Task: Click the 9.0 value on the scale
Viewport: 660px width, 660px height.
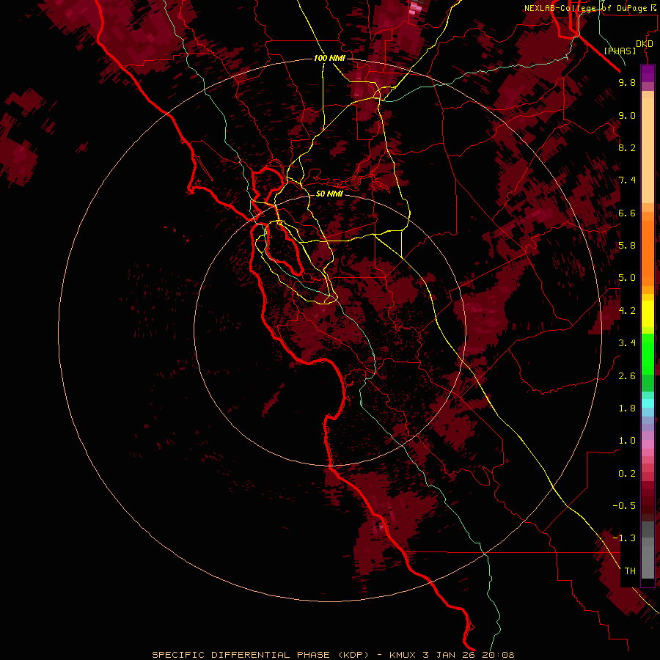Action: pos(627,115)
